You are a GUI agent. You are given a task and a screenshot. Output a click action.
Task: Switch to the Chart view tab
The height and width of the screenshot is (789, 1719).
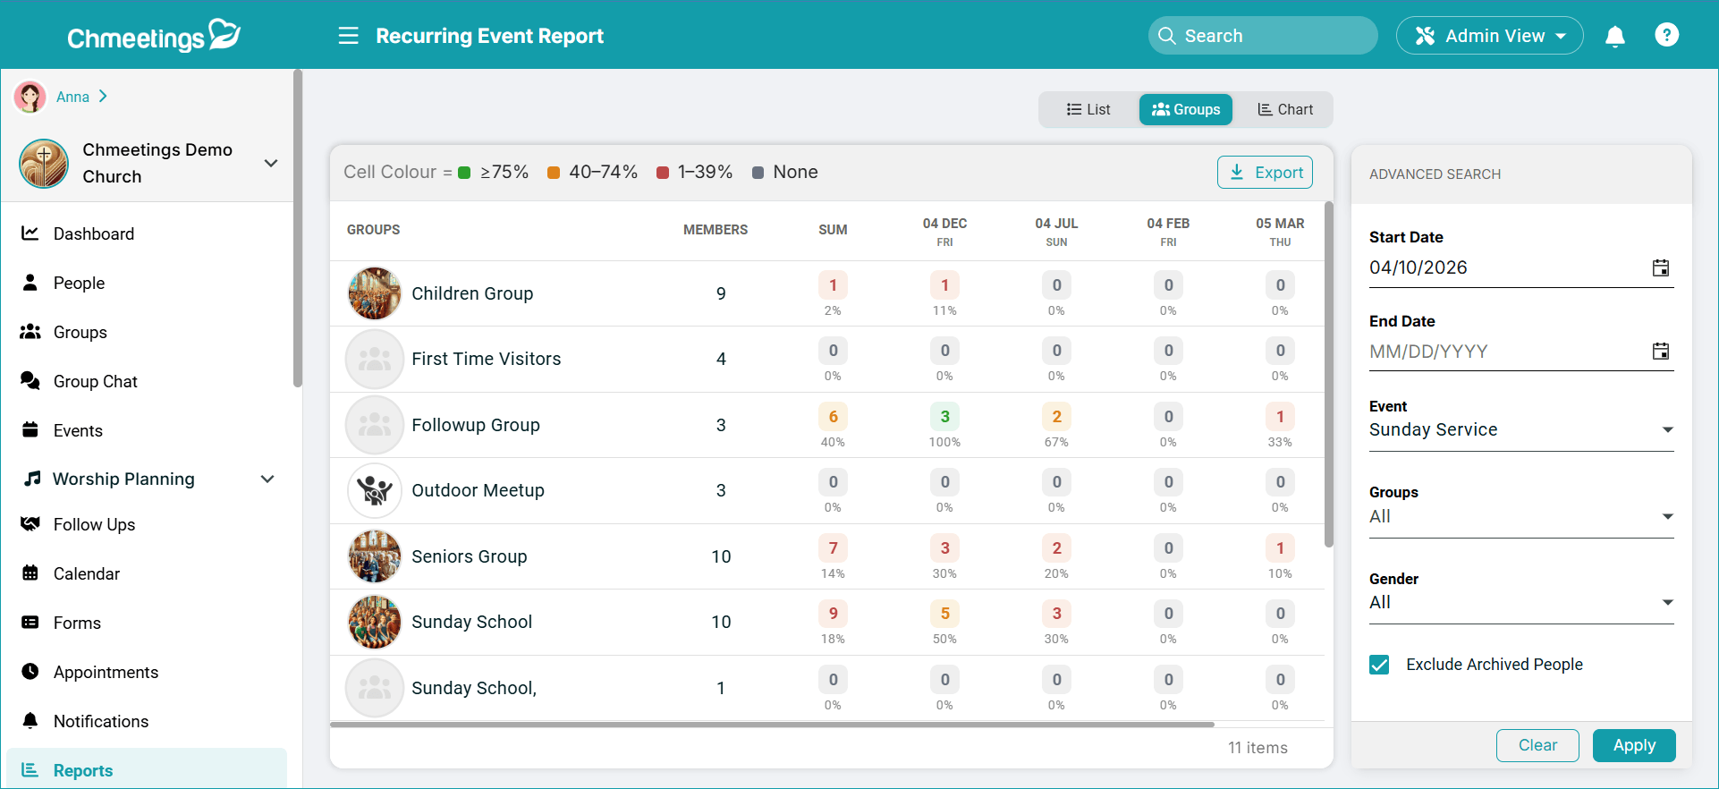pyautogui.click(x=1285, y=109)
